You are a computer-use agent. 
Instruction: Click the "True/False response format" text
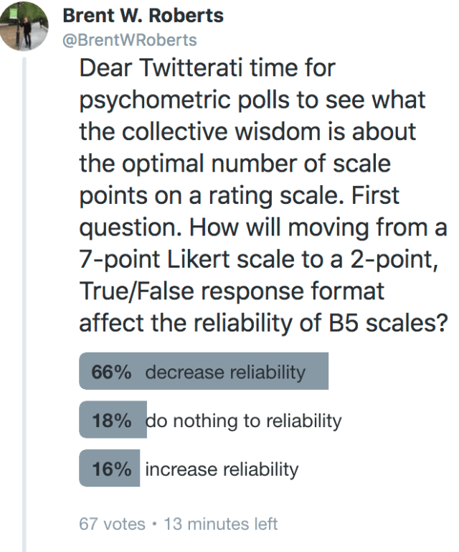tap(231, 292)
